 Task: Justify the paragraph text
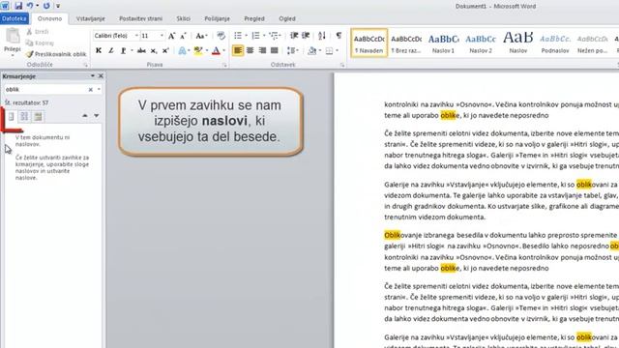pos(274,50)
